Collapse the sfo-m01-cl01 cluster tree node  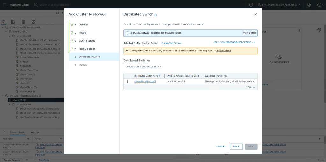point(9,36)
